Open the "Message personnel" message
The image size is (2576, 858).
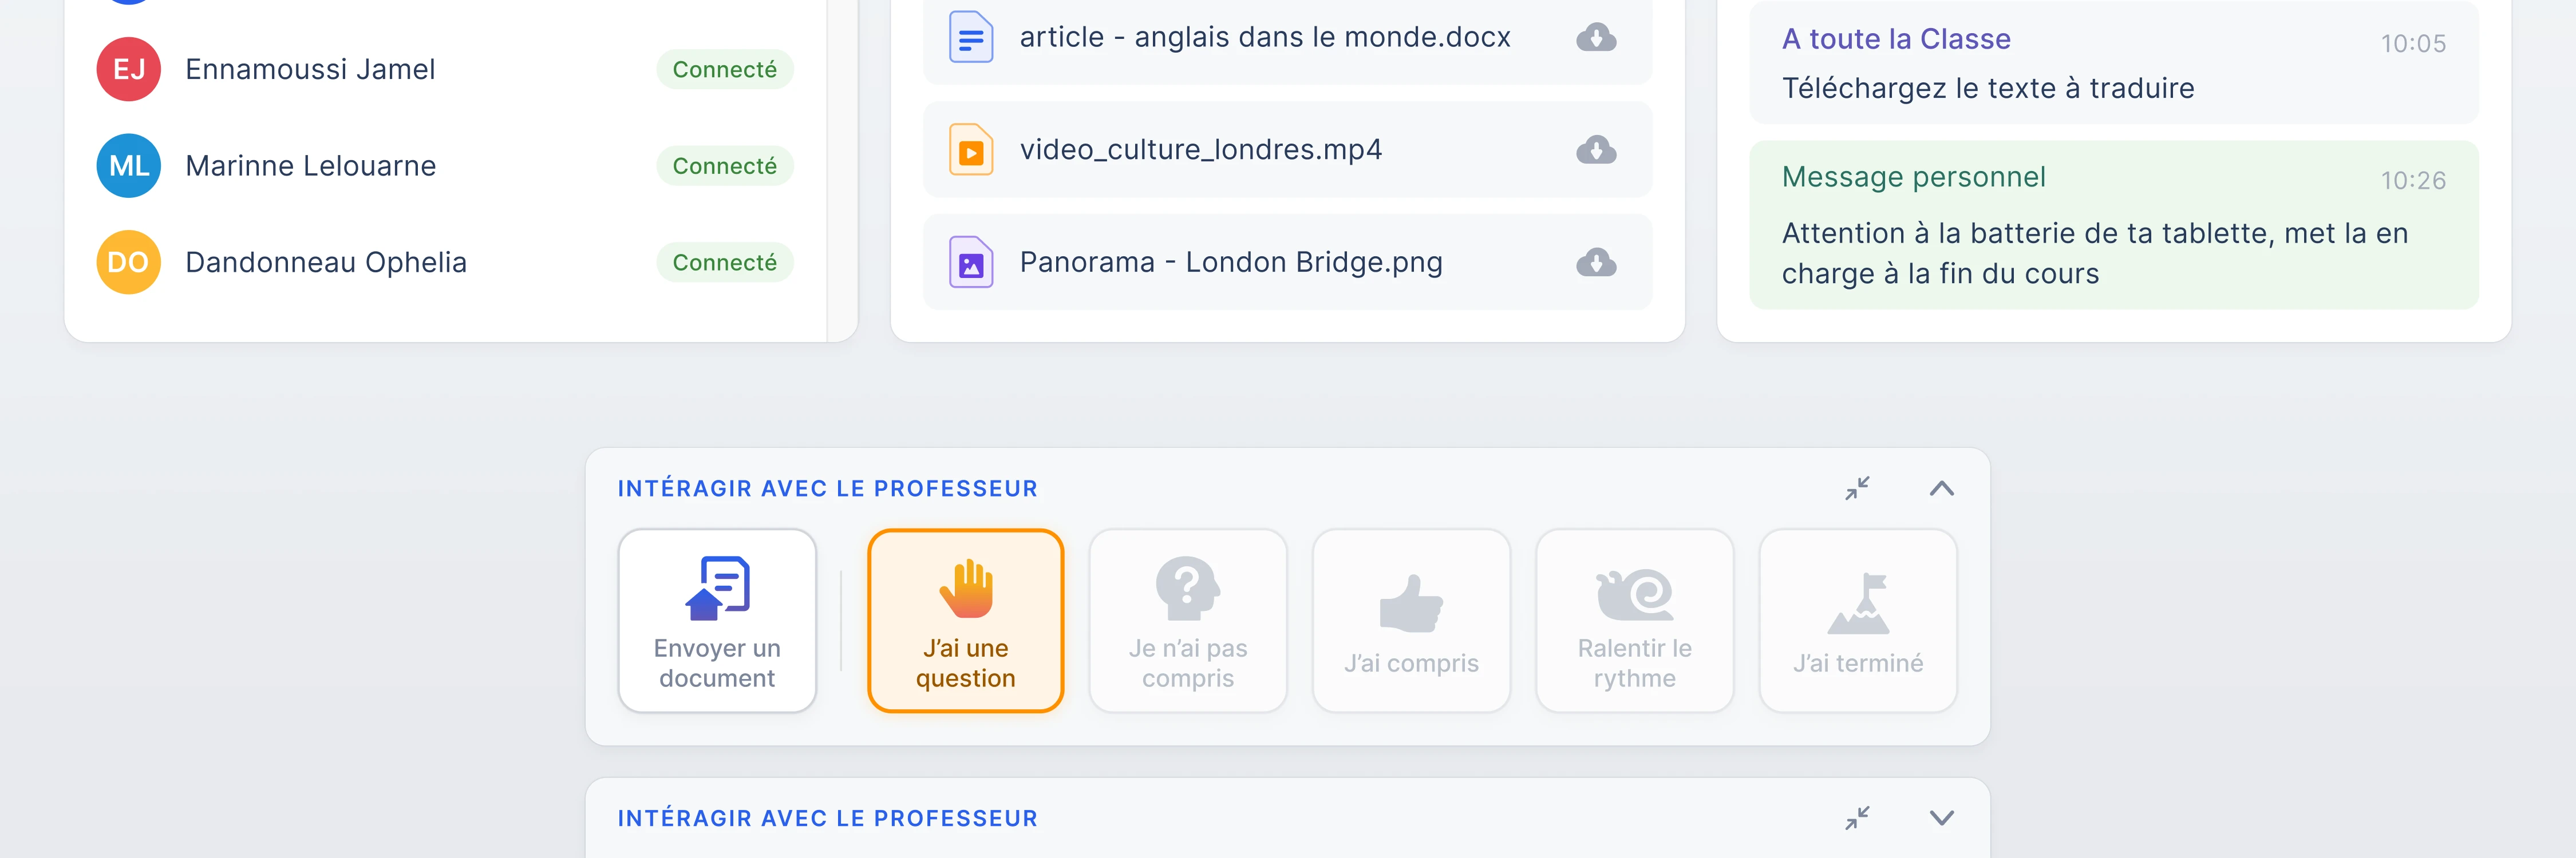(x=2113, y=226)
